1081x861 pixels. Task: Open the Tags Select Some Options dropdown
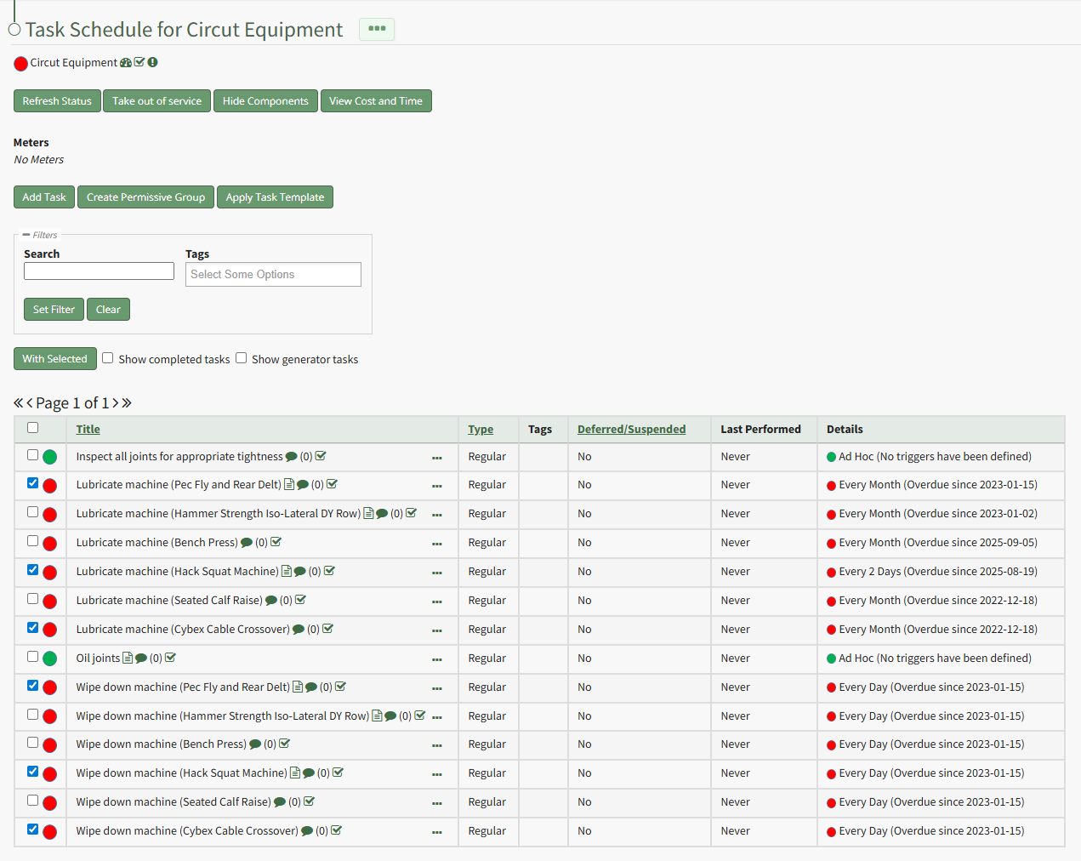pyautogui.click(x=273, y=274)
